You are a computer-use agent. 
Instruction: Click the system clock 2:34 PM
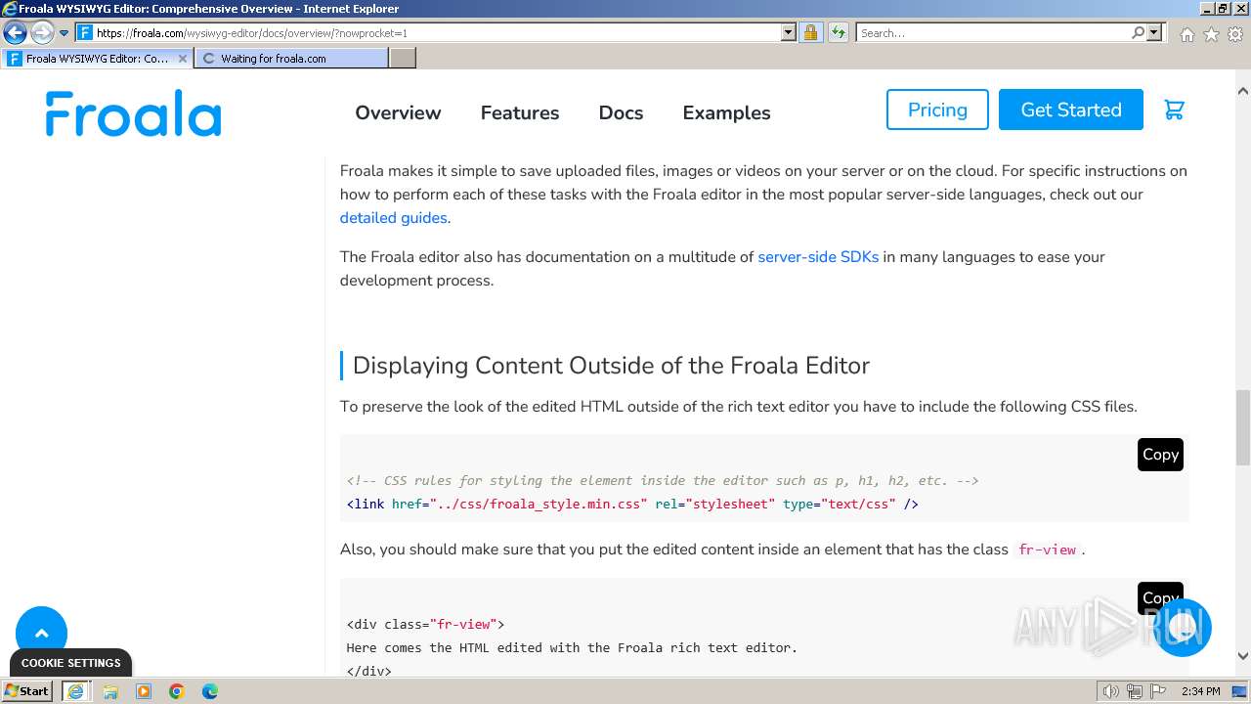1200,691
